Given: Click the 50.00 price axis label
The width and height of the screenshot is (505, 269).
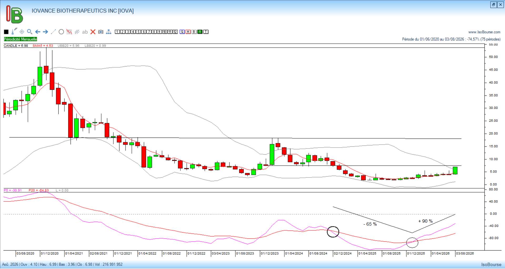Looking at the screenshot, I should (x=493, y=57).
